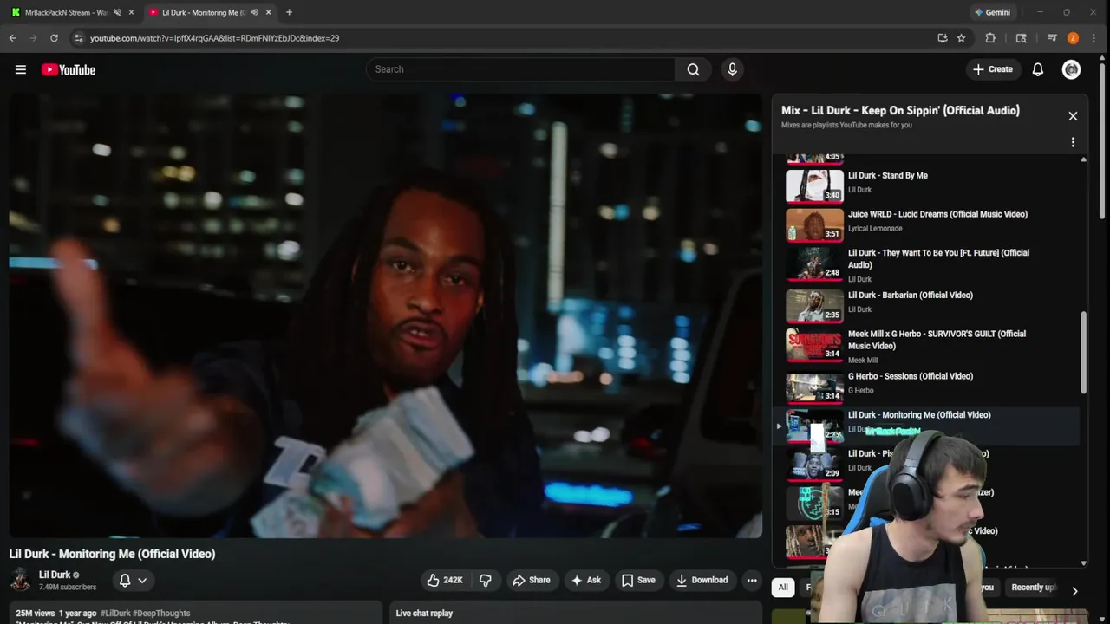Click the Create button
This screenshot has width=1110, height=624.
(993, 69)
